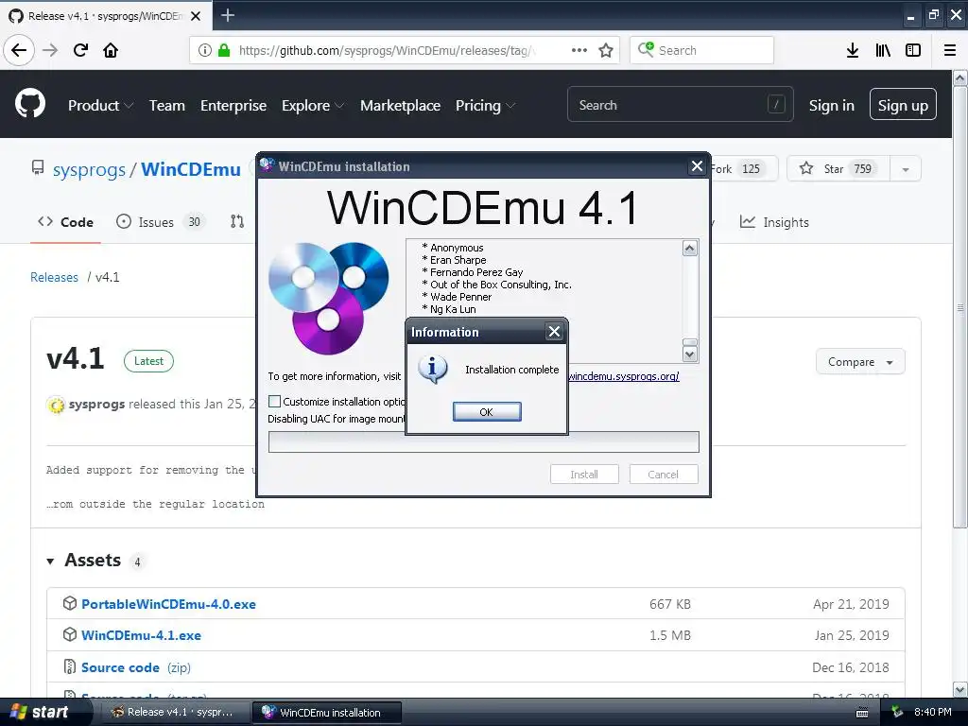The height and width of the screenshot is (726, 968).
Task: Click the Releases breadcrumb link
Action: 54,277
